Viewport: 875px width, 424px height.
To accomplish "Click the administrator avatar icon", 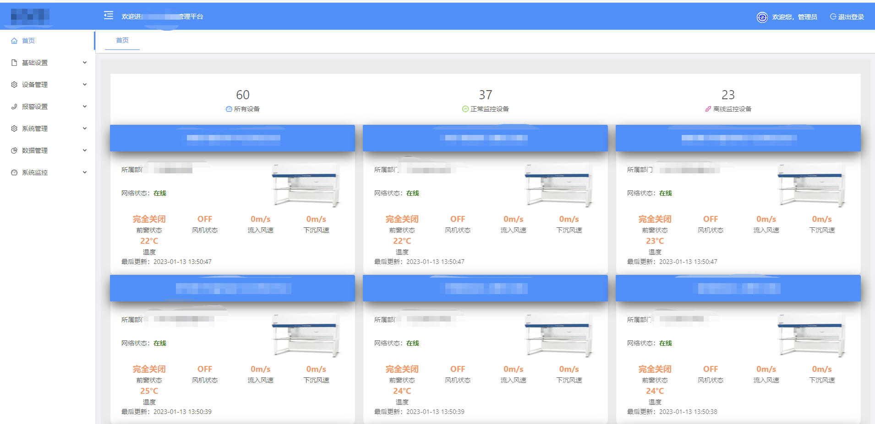I will pos(762,17).
